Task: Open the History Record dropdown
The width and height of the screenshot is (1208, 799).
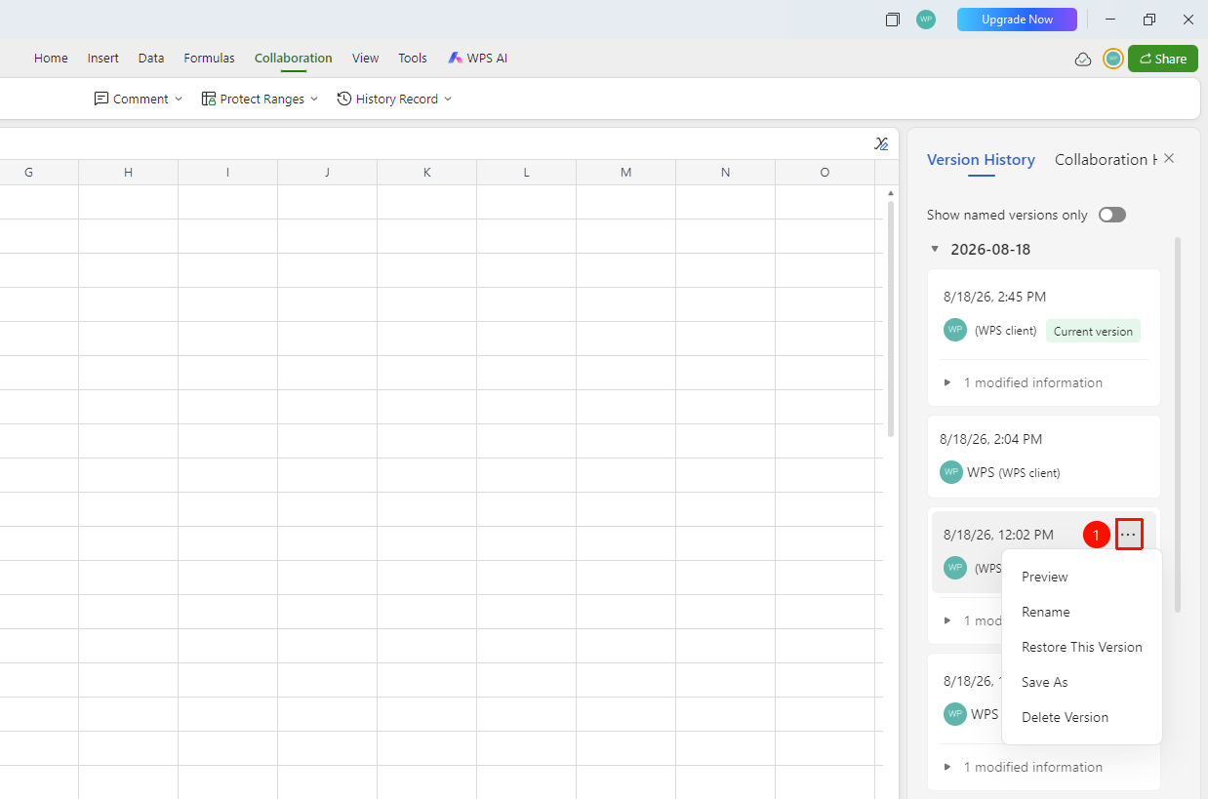Action: pyautogui.click(x=394, y=99)
